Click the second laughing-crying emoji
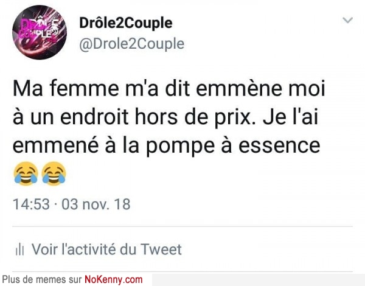The width and height of the screenshot is (365, 286). 54,173
